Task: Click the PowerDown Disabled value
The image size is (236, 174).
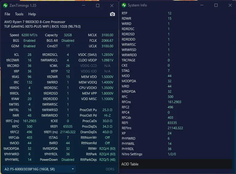Action: pos(68,160)
